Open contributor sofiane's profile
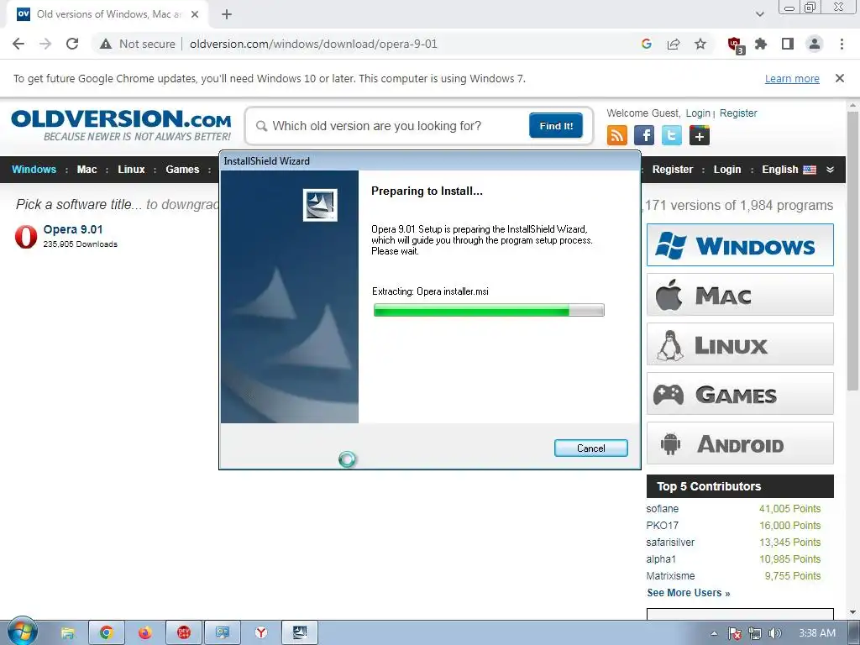Viewport: 860px width, 645px height. tap(662, 508)
